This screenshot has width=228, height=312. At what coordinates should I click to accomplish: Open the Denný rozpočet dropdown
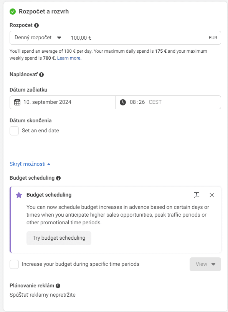coord(38,38)
